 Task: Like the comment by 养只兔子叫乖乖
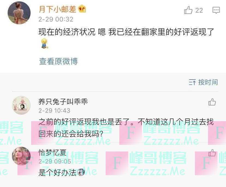pyautogui.click(x=212, y=102)
